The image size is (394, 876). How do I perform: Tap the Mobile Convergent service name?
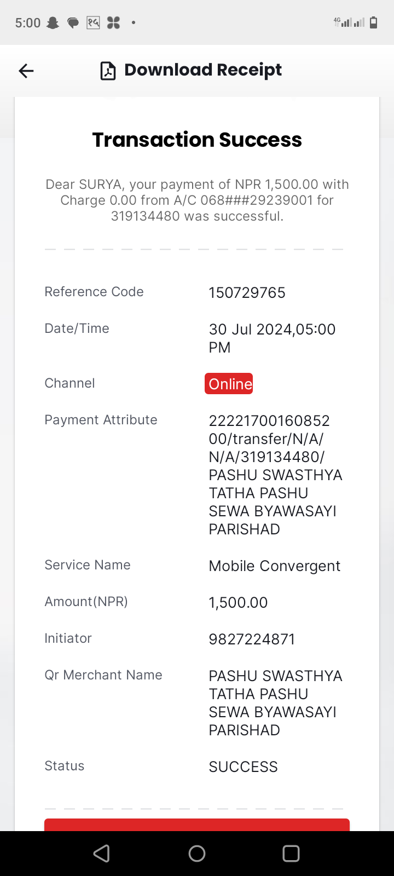click(x=275, y=566)
